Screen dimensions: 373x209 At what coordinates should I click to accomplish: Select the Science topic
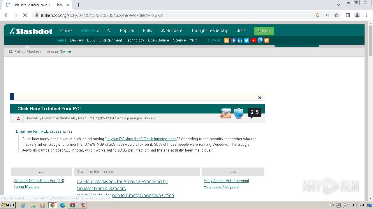coord(180,40)
